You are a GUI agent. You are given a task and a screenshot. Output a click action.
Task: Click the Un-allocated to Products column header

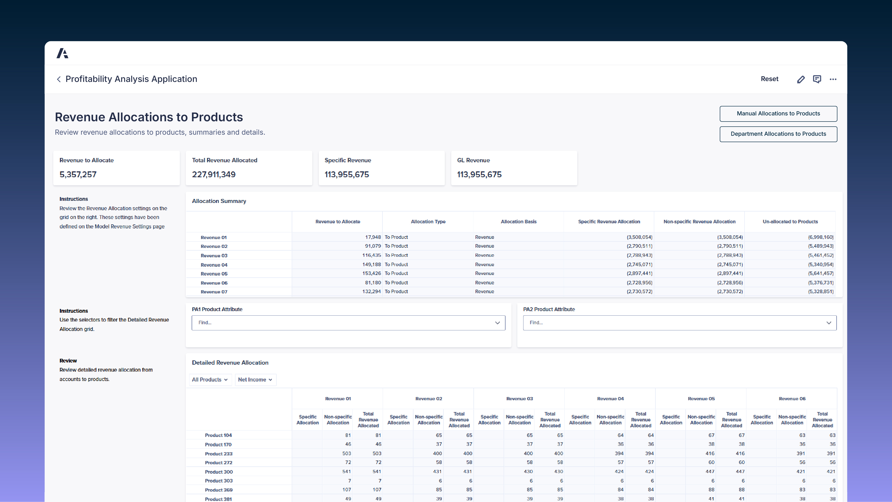[790, 222]
